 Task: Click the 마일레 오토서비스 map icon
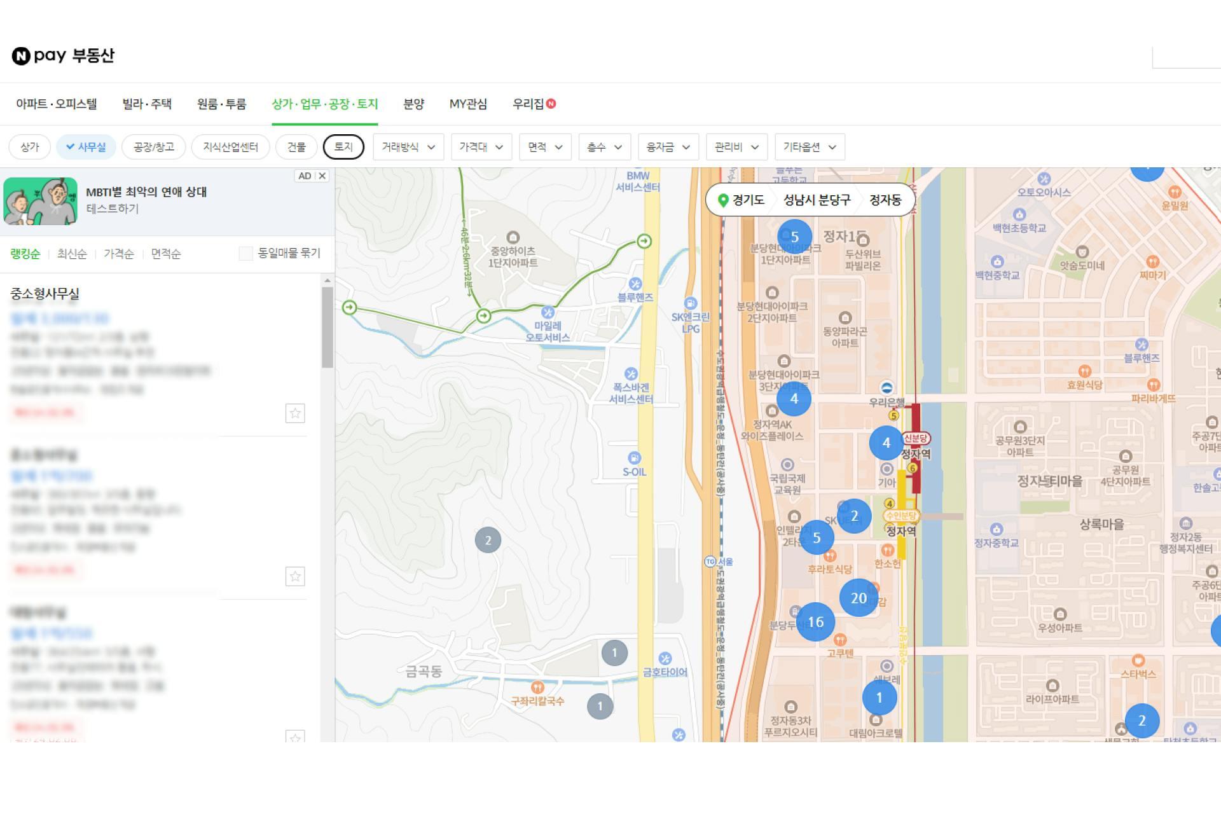pos(548,312)
